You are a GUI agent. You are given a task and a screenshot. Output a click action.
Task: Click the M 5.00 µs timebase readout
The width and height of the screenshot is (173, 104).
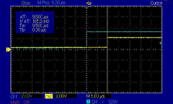[x=95, y=96]
